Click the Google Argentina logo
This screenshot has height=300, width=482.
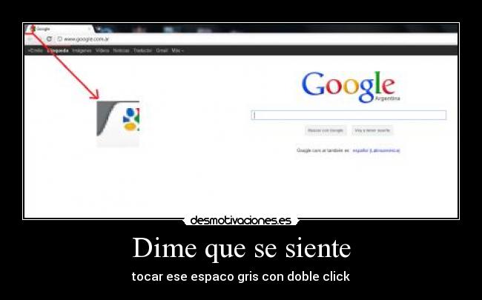click(350, 87)
